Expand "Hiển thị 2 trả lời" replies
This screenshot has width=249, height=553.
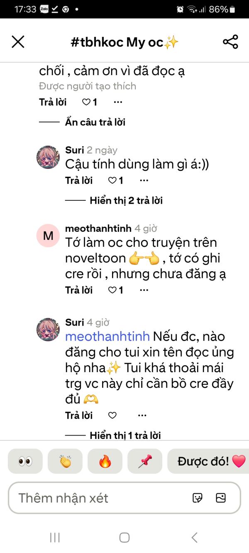pos(126,201)
